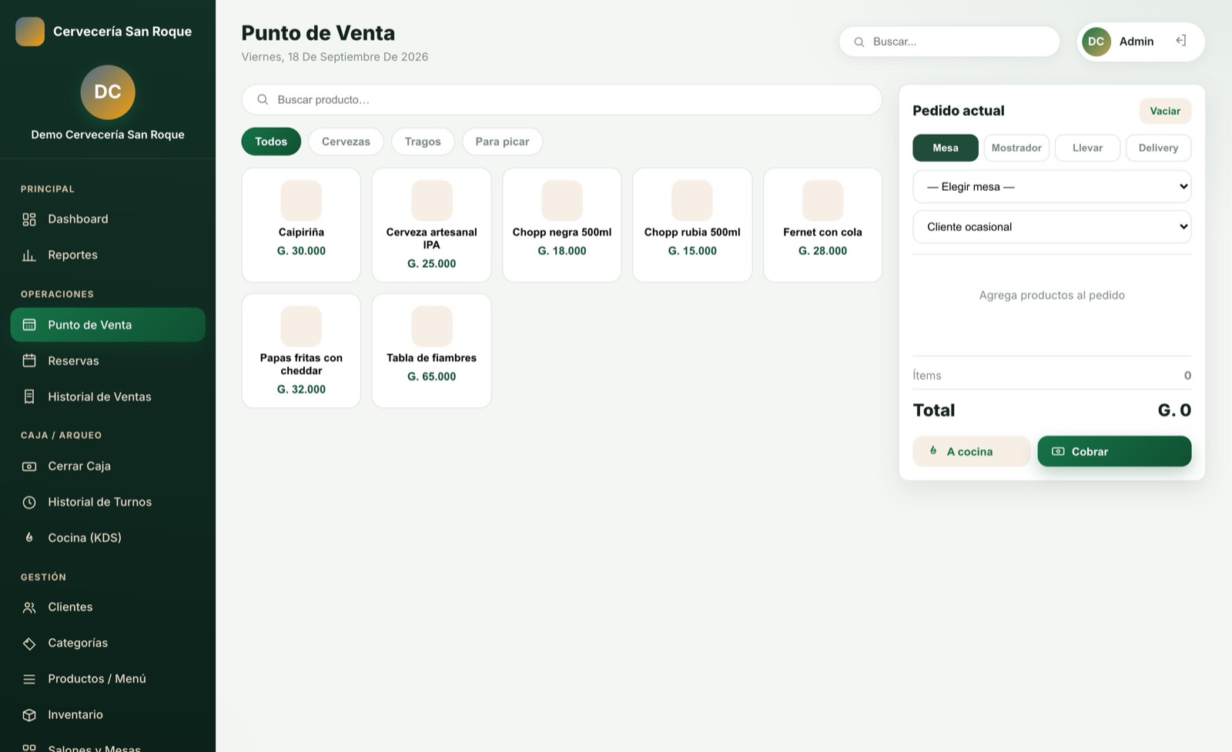Viewport: 1232px width, 752px height.
Task: Open the Elegir mesa dropdown
Action: click(1052, 187)
